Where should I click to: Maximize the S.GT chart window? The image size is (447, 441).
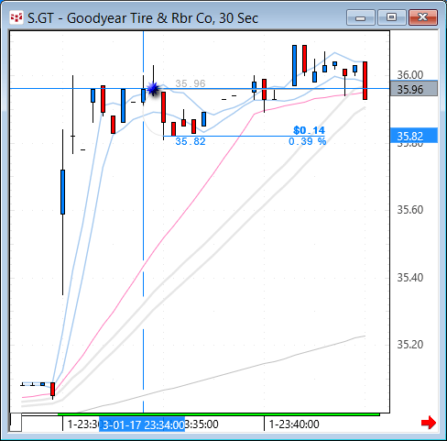[391, 17]
